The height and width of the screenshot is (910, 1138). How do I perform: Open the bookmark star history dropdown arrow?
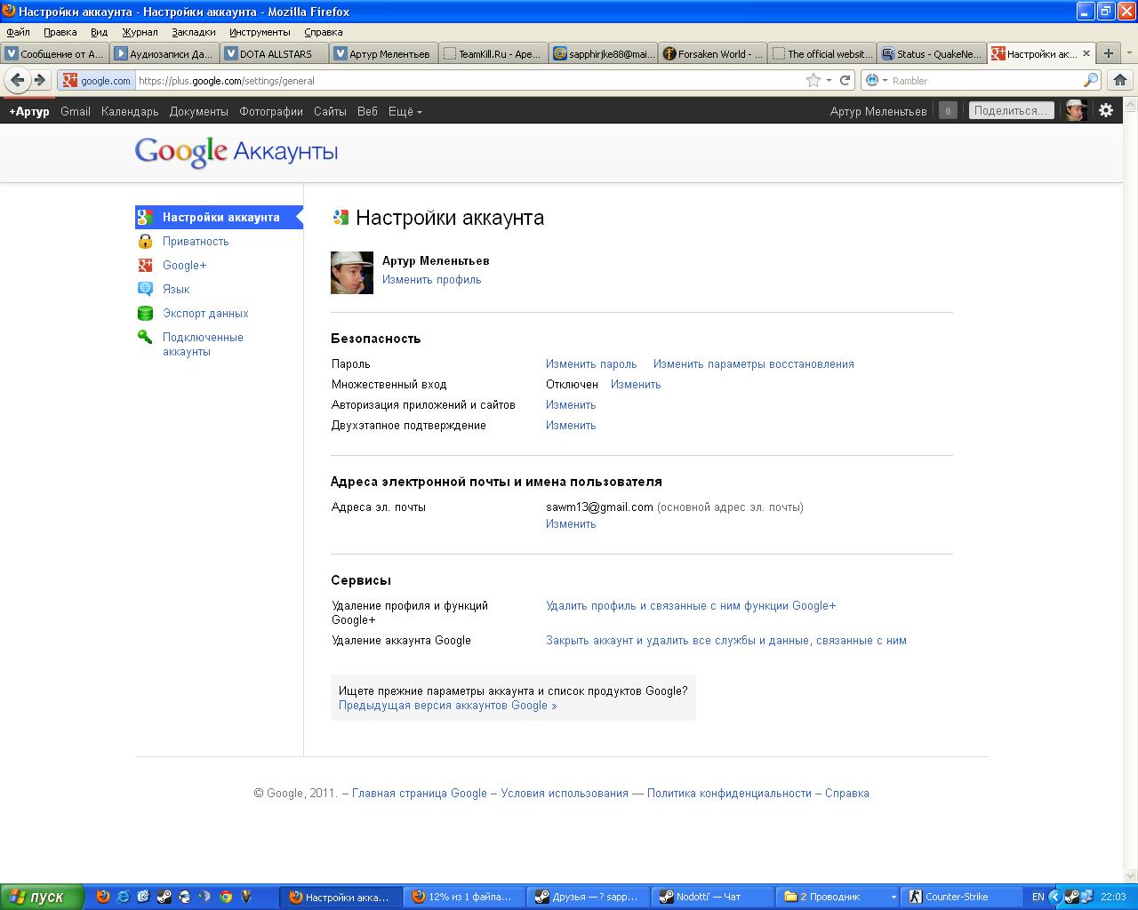tap(829, 80)
